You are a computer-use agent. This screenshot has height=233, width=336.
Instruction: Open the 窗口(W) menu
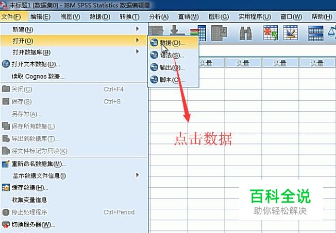coord(291,16)
